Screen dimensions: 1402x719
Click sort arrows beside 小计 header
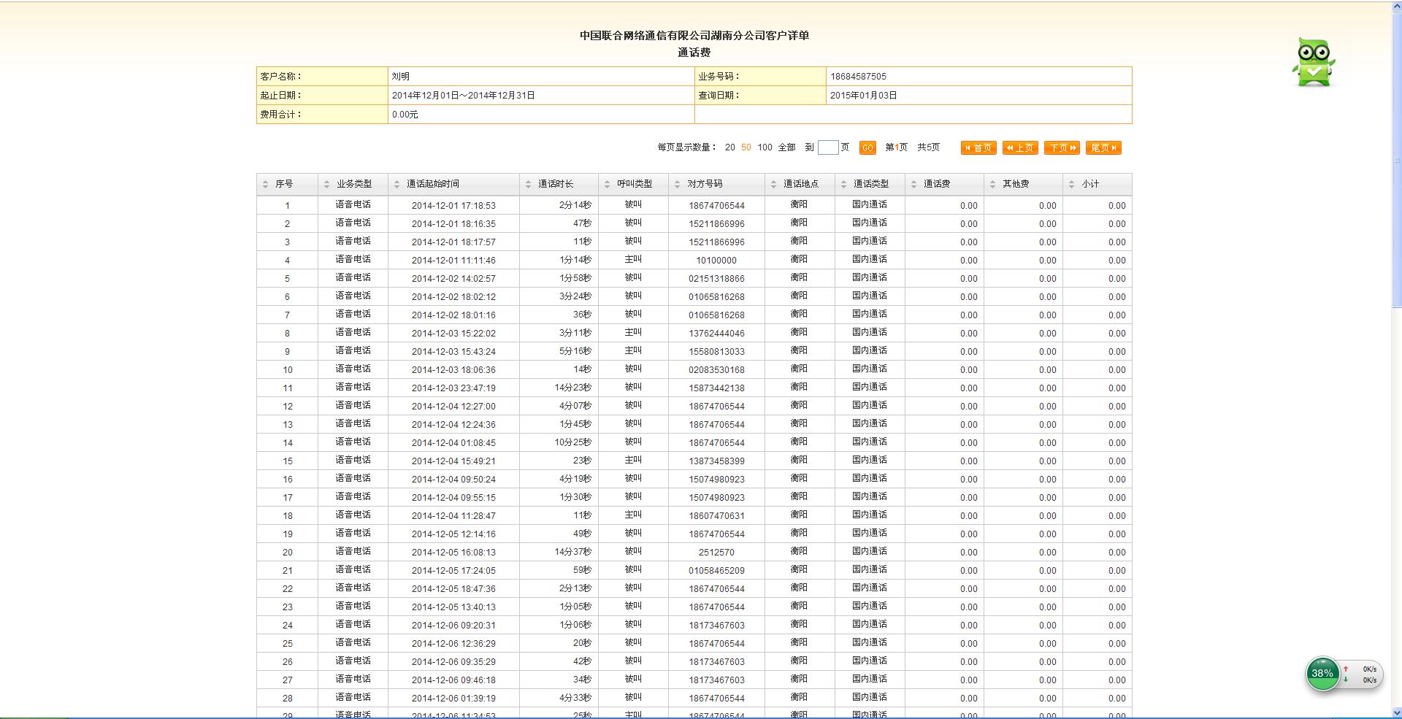pyautogui.click(x=1071, y=185)
